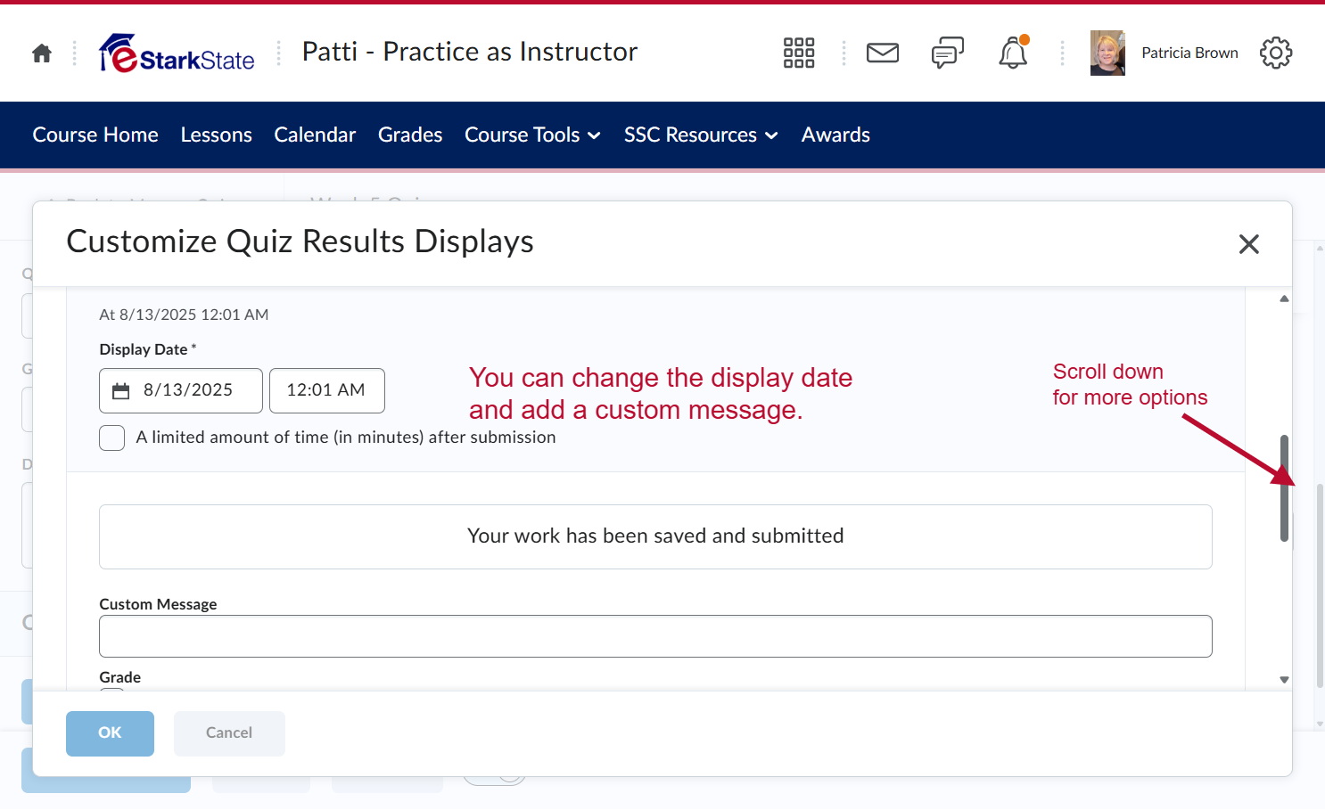
Task: Click the 'Your work has been saved and submitted' message
Action: click(x=655, y=536)
